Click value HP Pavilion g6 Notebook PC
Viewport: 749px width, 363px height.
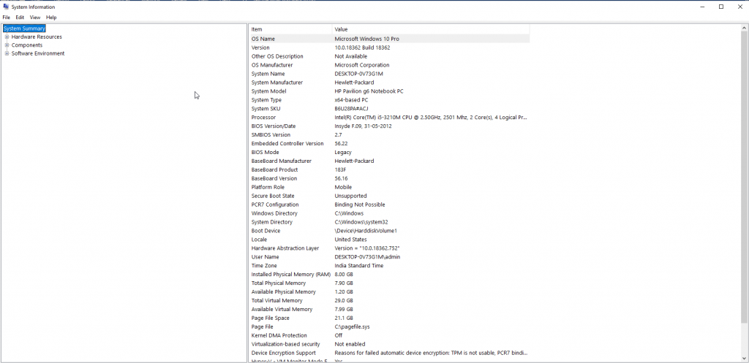(369, 91)
